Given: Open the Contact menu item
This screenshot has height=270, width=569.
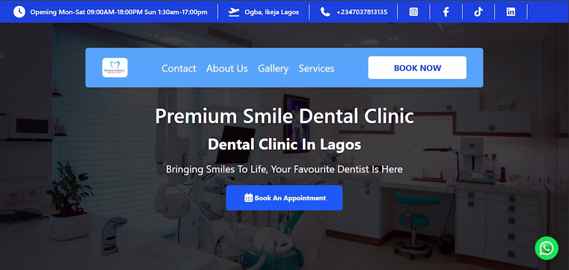Looking at the screenshot, I should [x=179, y=69].
